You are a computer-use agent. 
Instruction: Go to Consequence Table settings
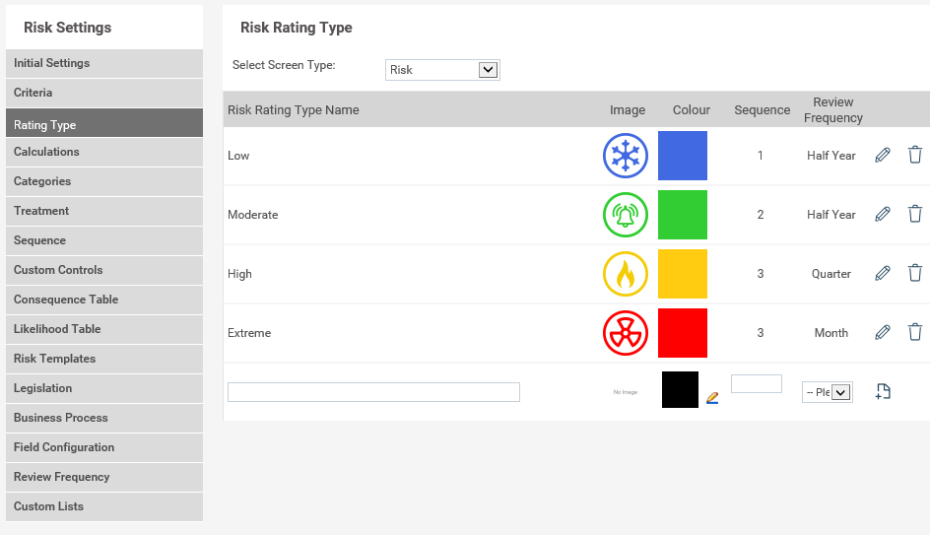[x=103, y=300]
